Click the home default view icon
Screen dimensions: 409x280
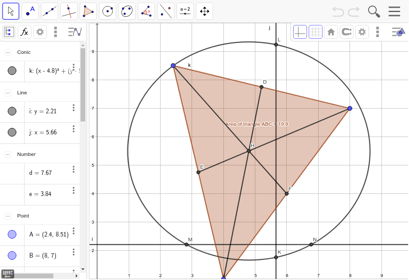tap(331, 31)
